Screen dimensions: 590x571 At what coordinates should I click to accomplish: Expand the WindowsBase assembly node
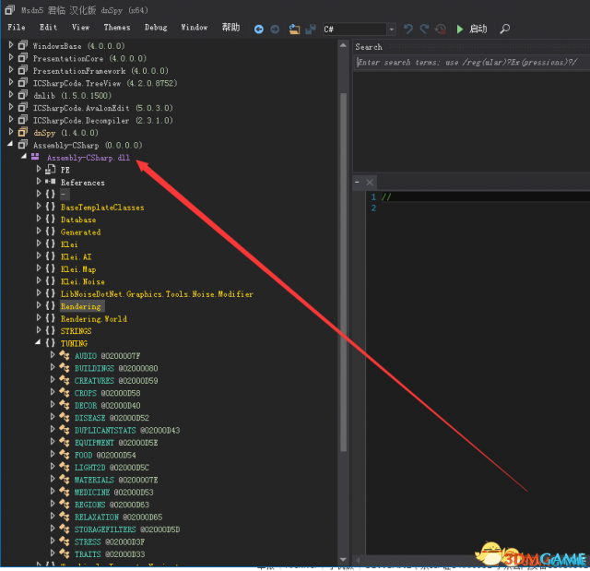tap(11, 45)
